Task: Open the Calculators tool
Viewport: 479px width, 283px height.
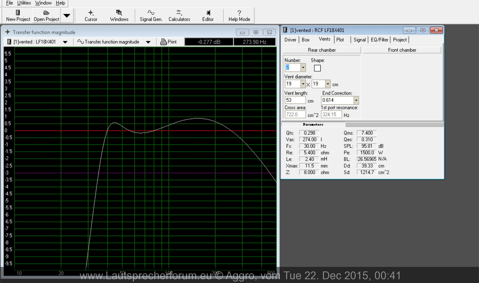Action: (x=179, y=16)
